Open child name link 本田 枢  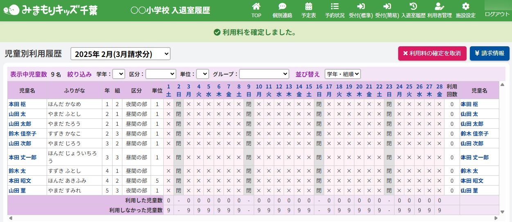(x=17, y=104)
